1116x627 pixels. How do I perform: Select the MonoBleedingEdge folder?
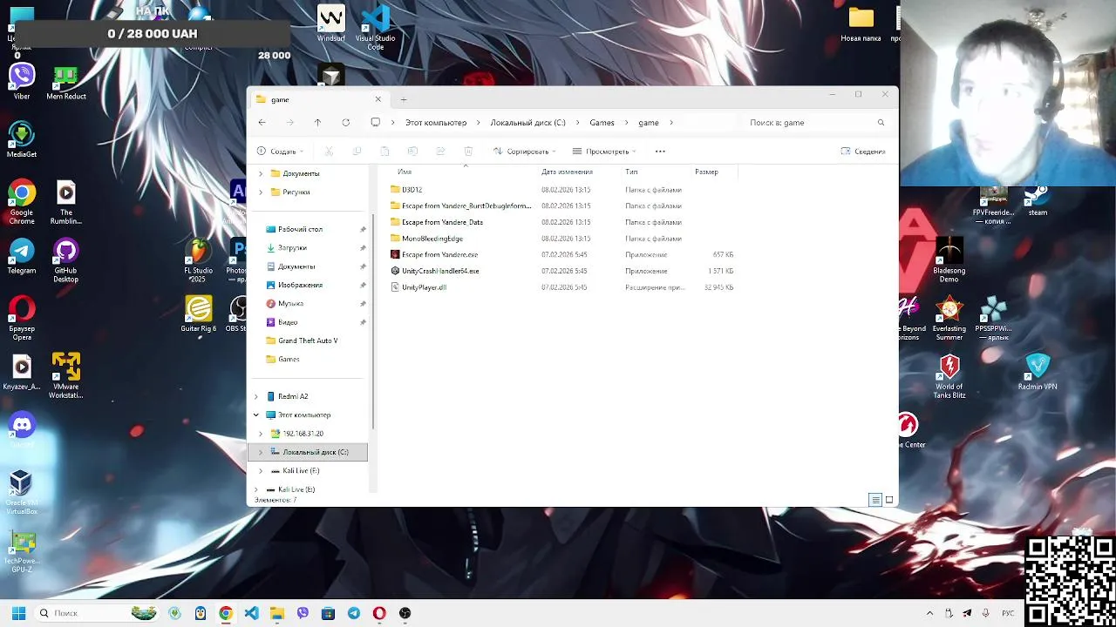432,239
